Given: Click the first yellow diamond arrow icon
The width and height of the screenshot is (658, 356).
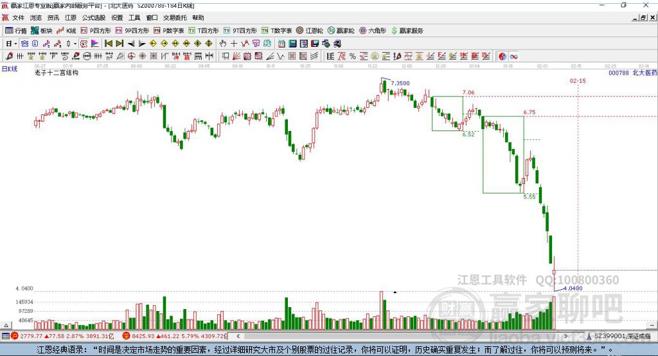Looking at the screenshot, I should (x=153, y=44).
